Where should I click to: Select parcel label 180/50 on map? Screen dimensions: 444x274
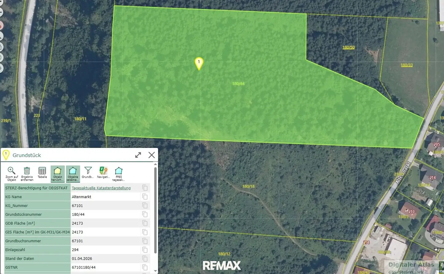point(348,47)
